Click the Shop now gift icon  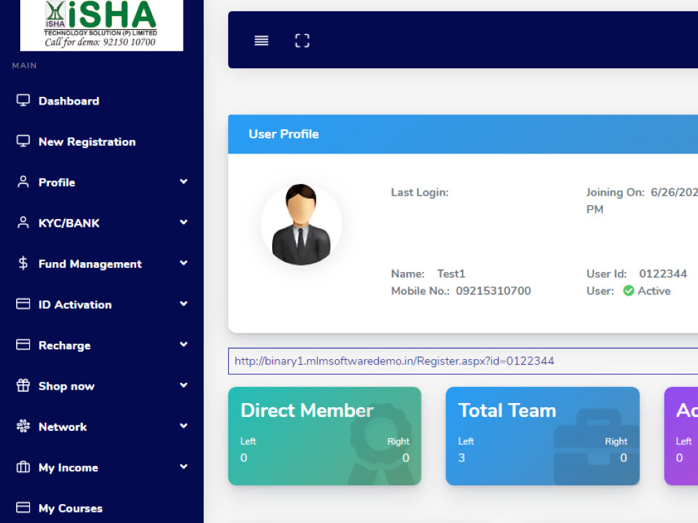23,385
